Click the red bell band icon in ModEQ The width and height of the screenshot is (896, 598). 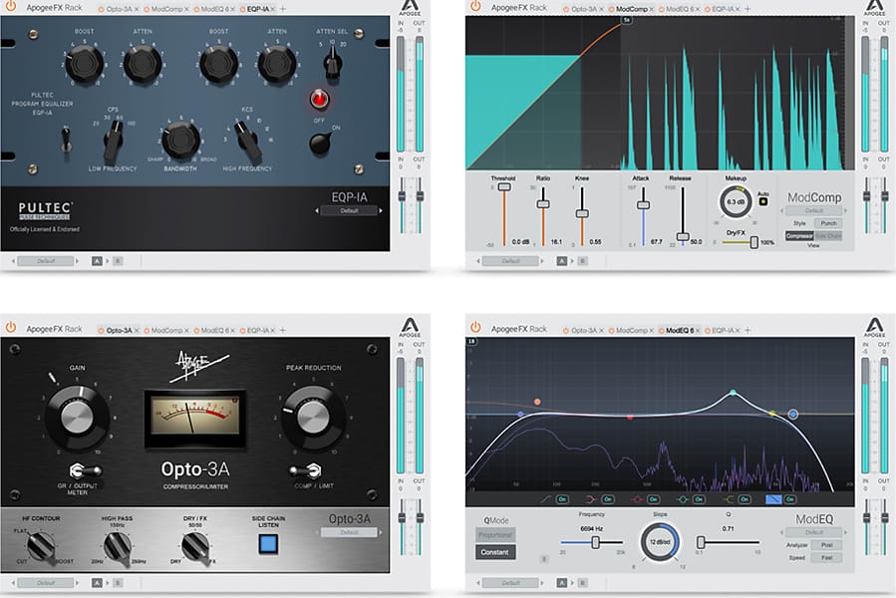(637, 499)
